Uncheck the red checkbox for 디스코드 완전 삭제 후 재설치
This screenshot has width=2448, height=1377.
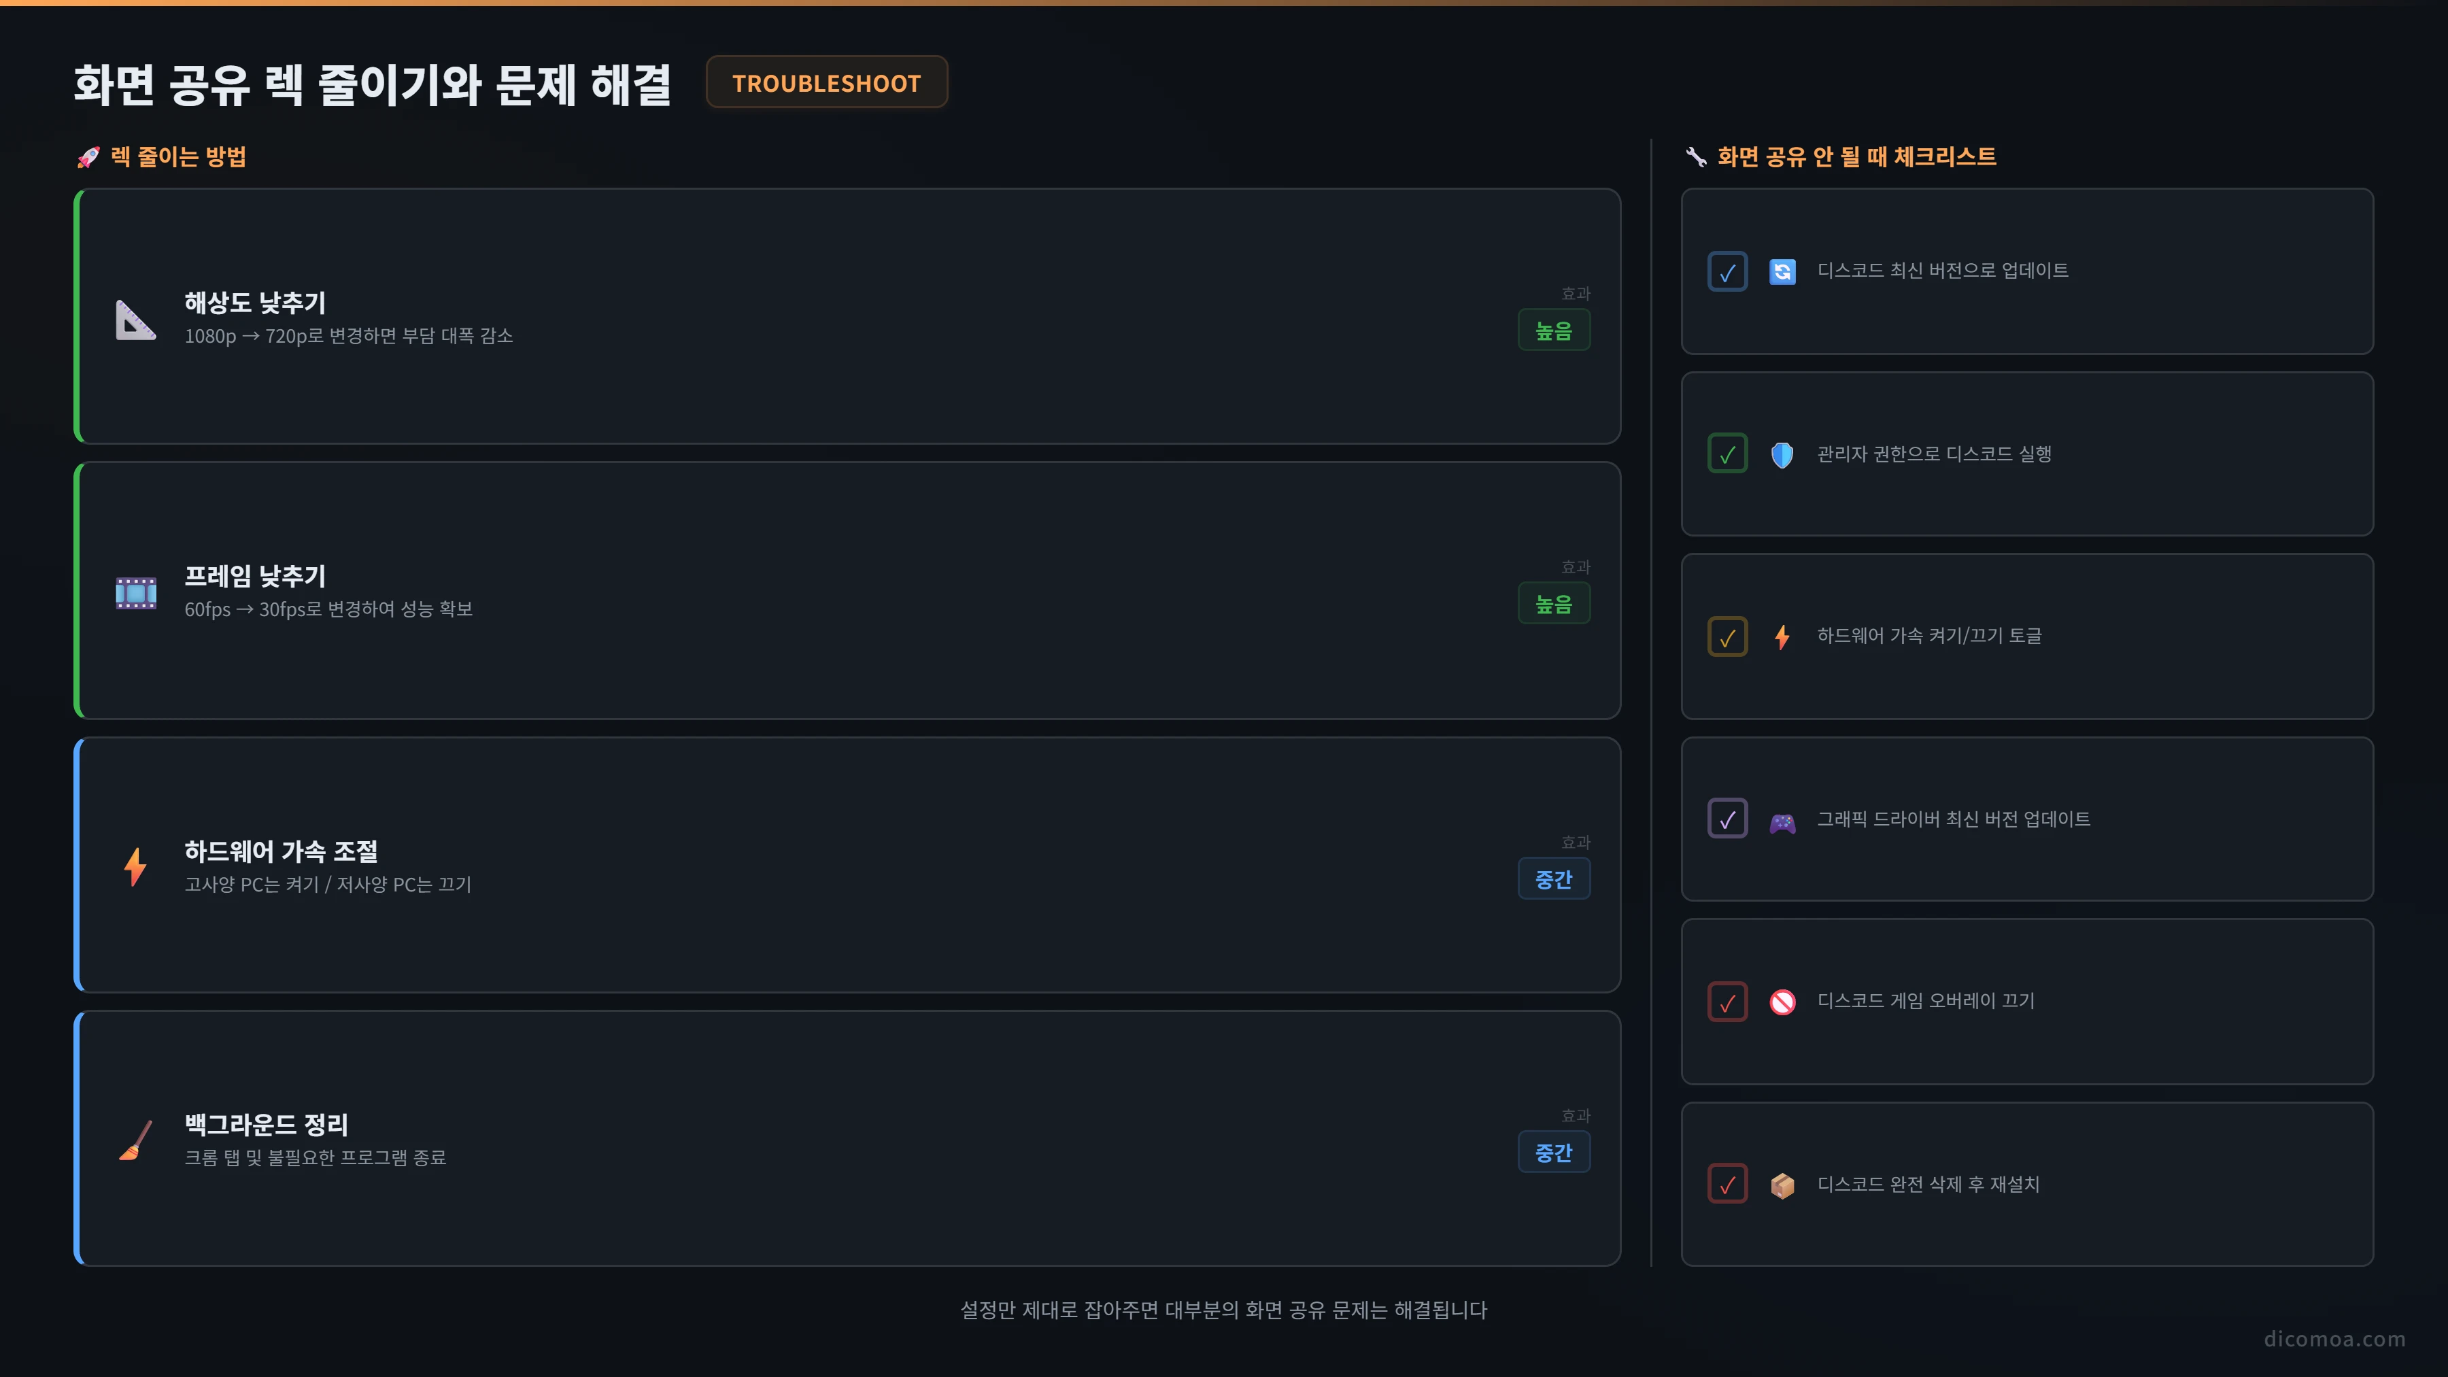point(1728,1184)
